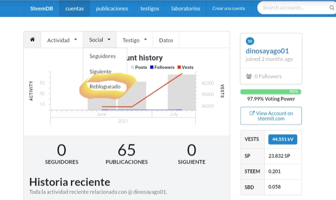
Task: Open the laboratorios navigation item
Action: click(x=186, y=8)
